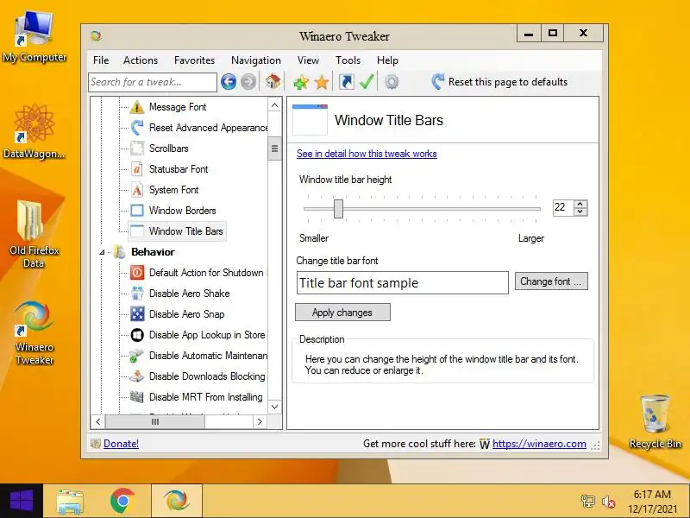Image resolution: width=690 pixels, height=518 pixels.
Task: Click the Title bar font sample box
Action: pos(402,283)
